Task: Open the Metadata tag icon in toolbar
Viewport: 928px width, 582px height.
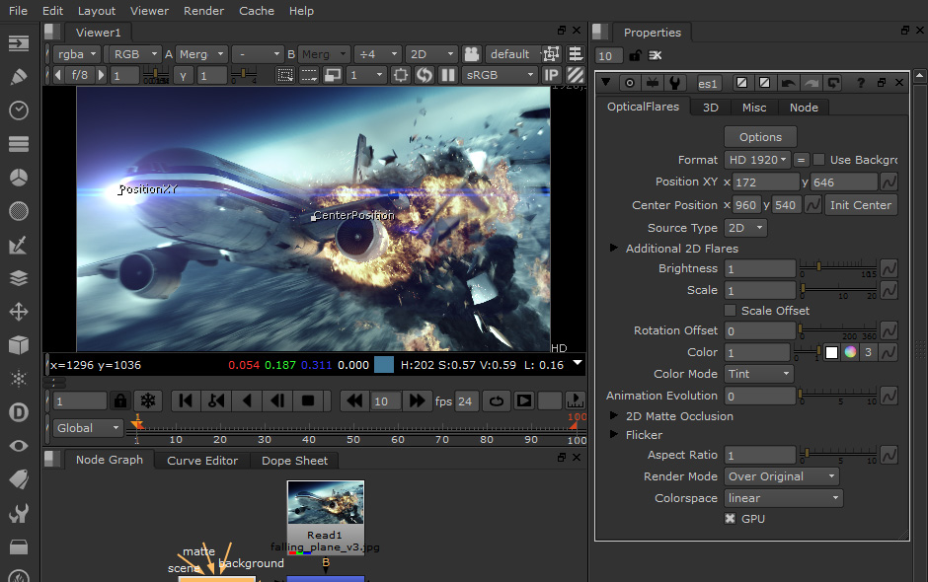Action: pos(19,479)
